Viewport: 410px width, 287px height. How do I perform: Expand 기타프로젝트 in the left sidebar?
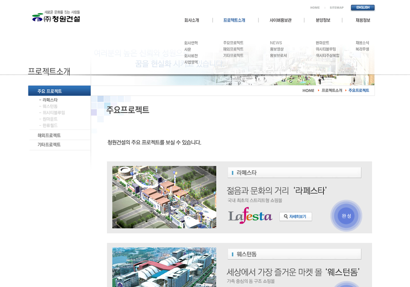pyautogui.click(x=49, y=144)
